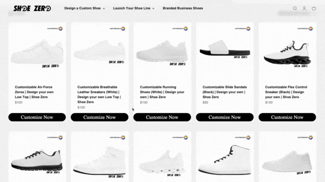Expand the Launch Your Shoe Line dropdown
This screenshot has width=325, height=182.
[x=134, y=8]
